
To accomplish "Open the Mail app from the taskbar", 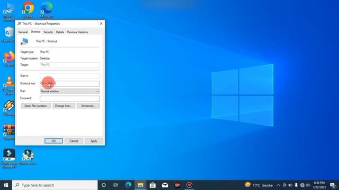I will tap(165, 185).
